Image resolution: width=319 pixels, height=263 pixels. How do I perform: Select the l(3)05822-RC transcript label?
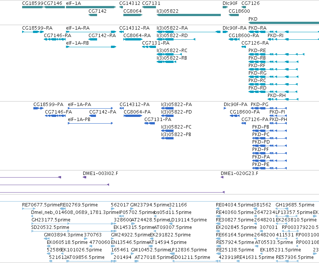(172, 51)
